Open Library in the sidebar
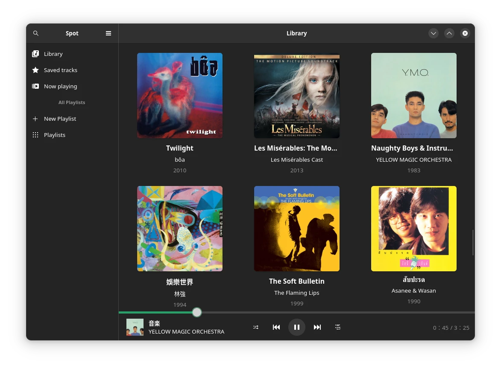 (x=53, y=54)
